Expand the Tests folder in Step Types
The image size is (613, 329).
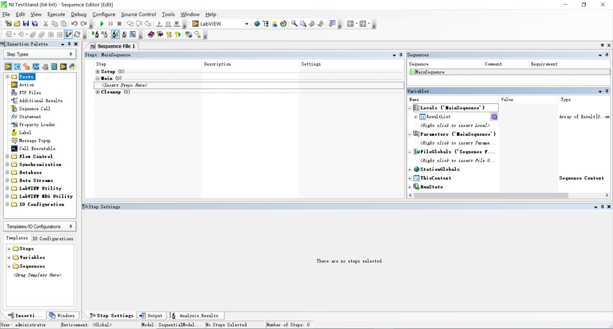(x=7, y=77)
